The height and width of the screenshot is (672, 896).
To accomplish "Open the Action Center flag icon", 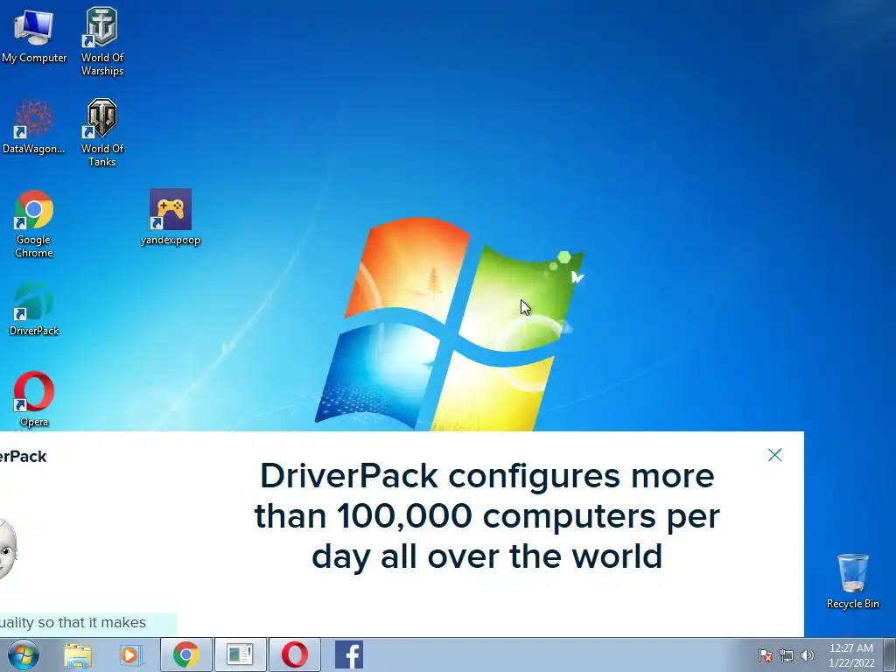I will tap(765, 655).
